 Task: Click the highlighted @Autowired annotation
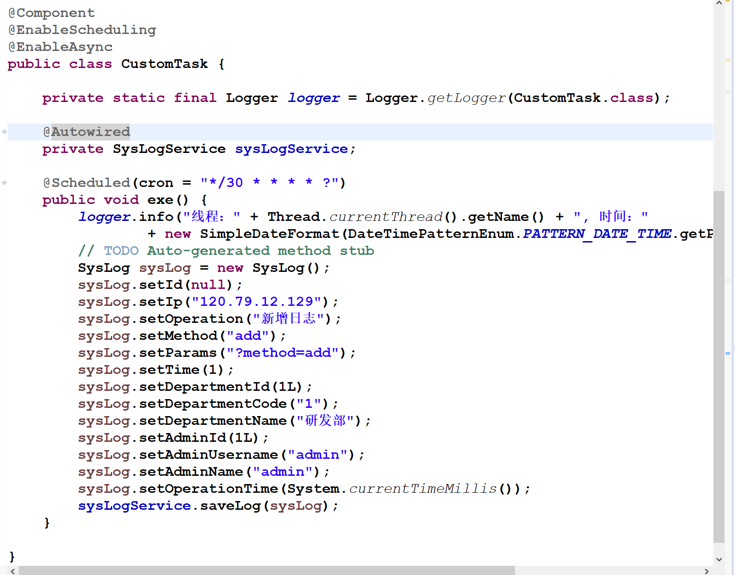point(86,132)
